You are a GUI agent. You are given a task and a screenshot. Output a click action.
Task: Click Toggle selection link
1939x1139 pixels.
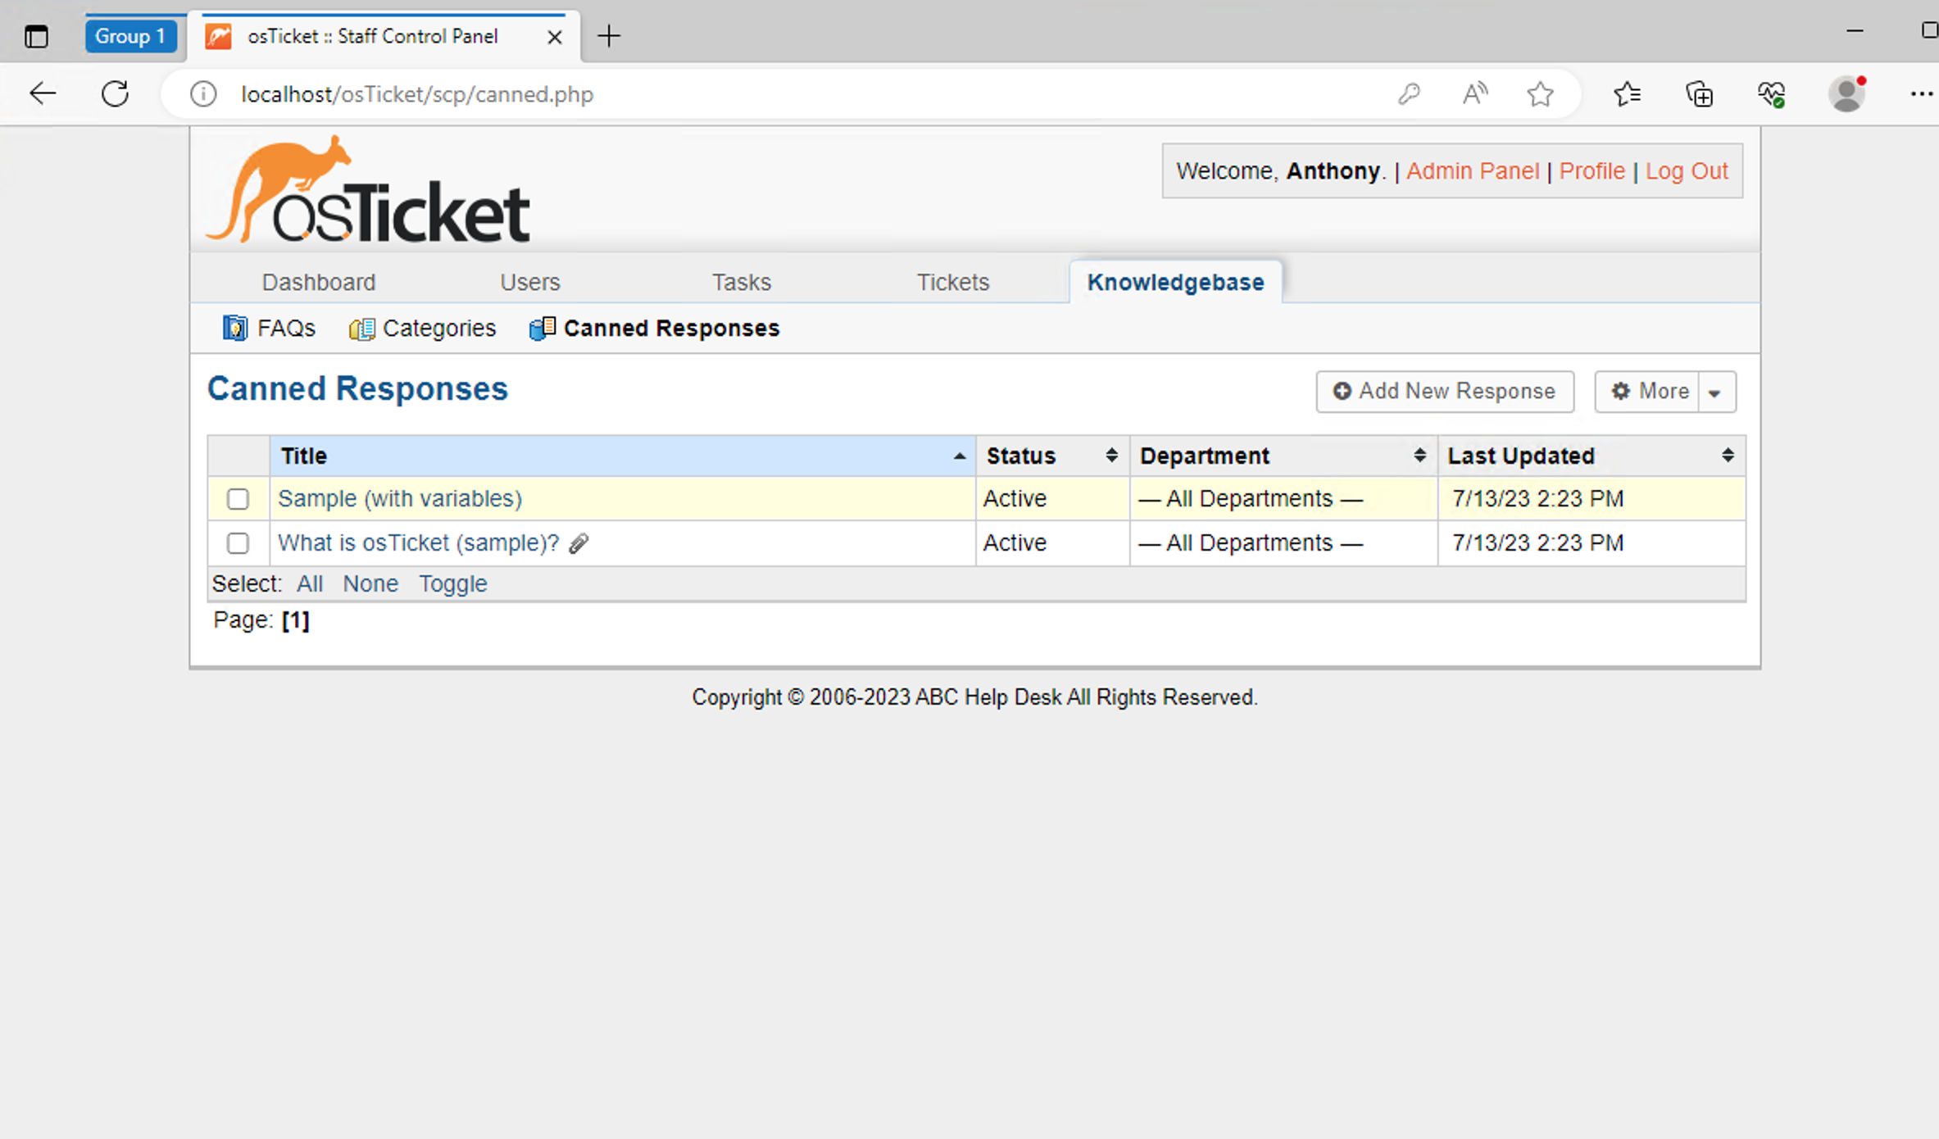click(452, 583)
